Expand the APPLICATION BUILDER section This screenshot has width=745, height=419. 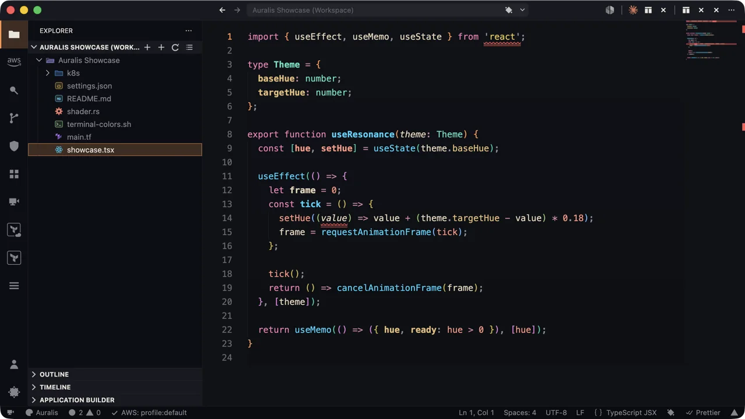pos(115,400)
